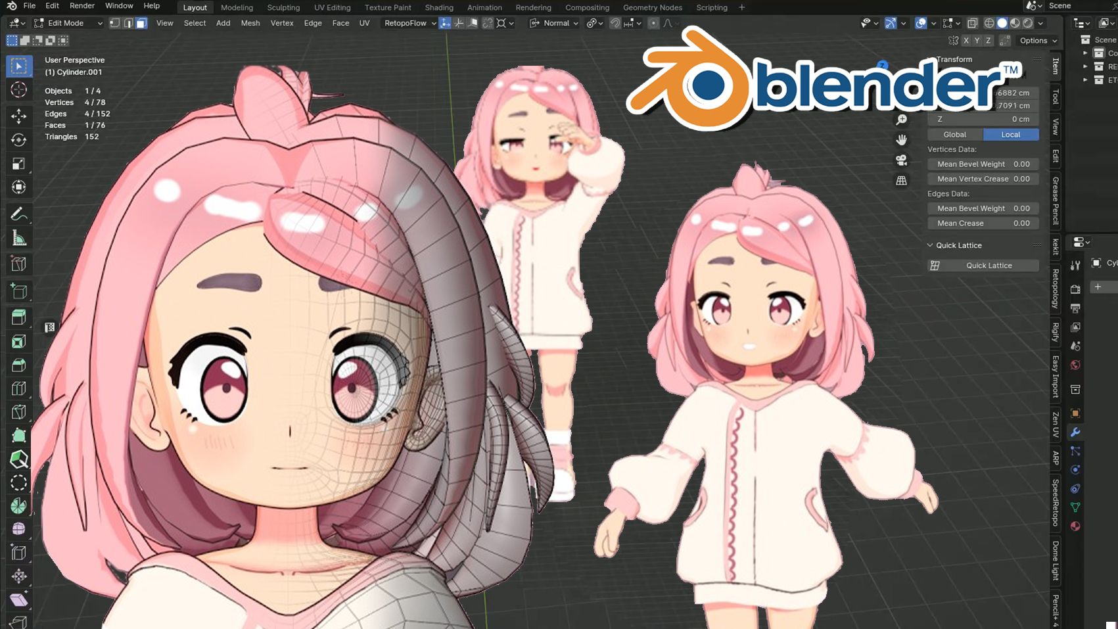Viewport: 1118px width, 629px height.
Task: Toggle the X axis mirror button
Action: tap(966, 40)
